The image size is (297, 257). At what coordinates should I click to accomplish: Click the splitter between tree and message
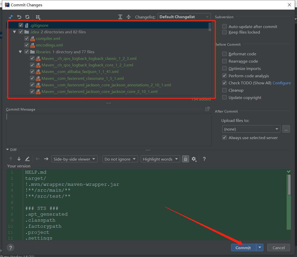coord(109,103)
